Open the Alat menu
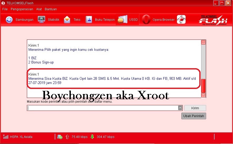The height and width of the screenshot is (144, 233). coord(39,9)
